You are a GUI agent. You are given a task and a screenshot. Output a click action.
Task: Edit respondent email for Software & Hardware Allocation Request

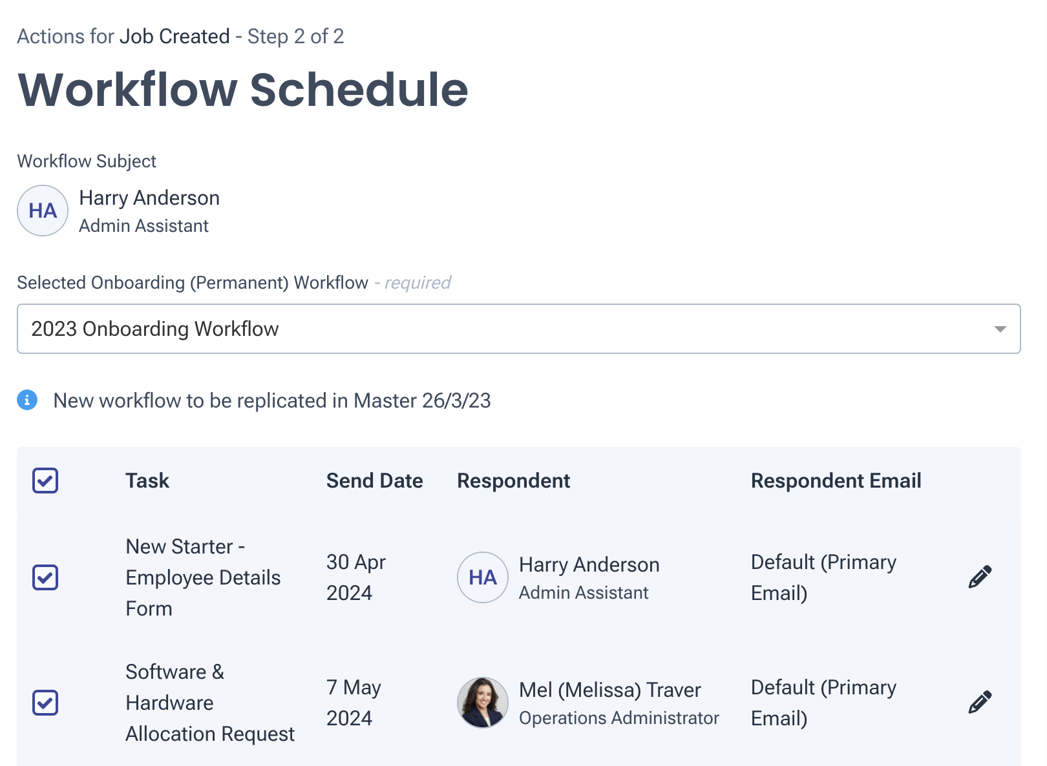[x=980, y=702]
